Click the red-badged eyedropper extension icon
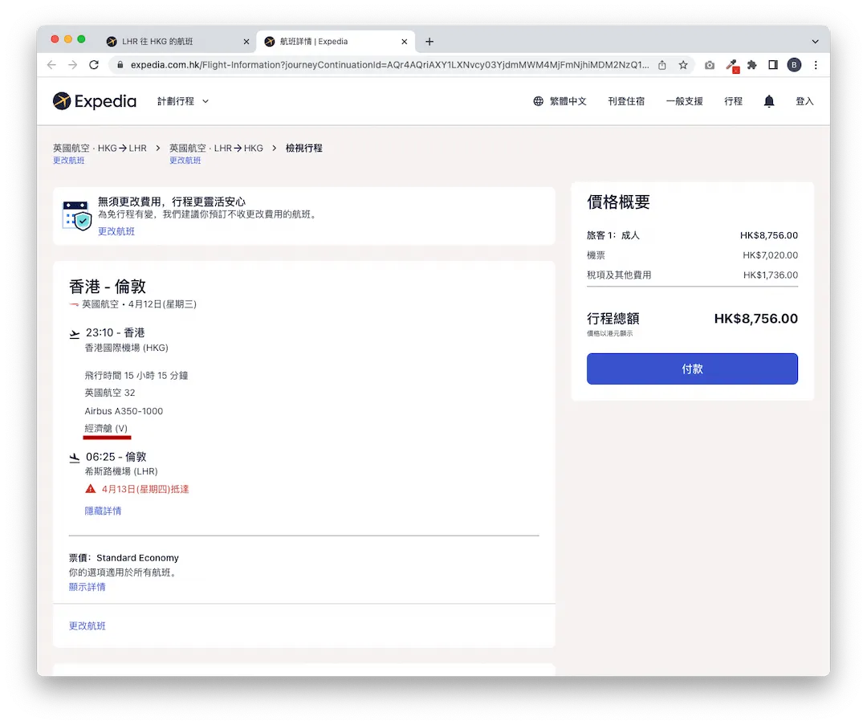867x725 pixels. (732, 66)
